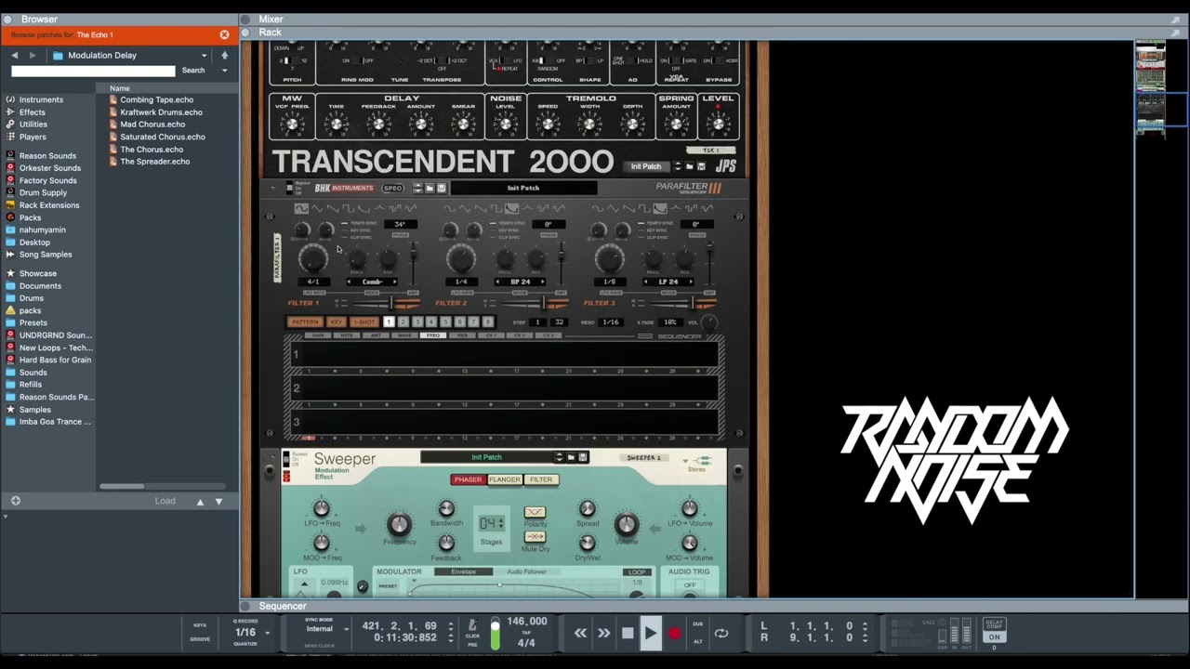Select the PHASER mode in Sweeper

coord(468,479)
